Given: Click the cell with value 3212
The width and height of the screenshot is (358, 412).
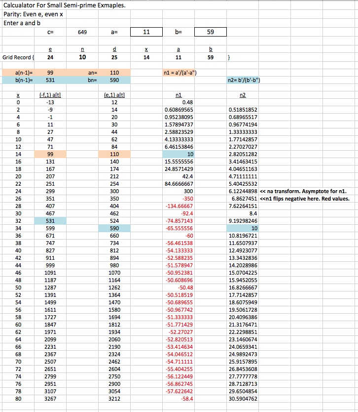Looking at the screenshot, I should tap(114, 399).
